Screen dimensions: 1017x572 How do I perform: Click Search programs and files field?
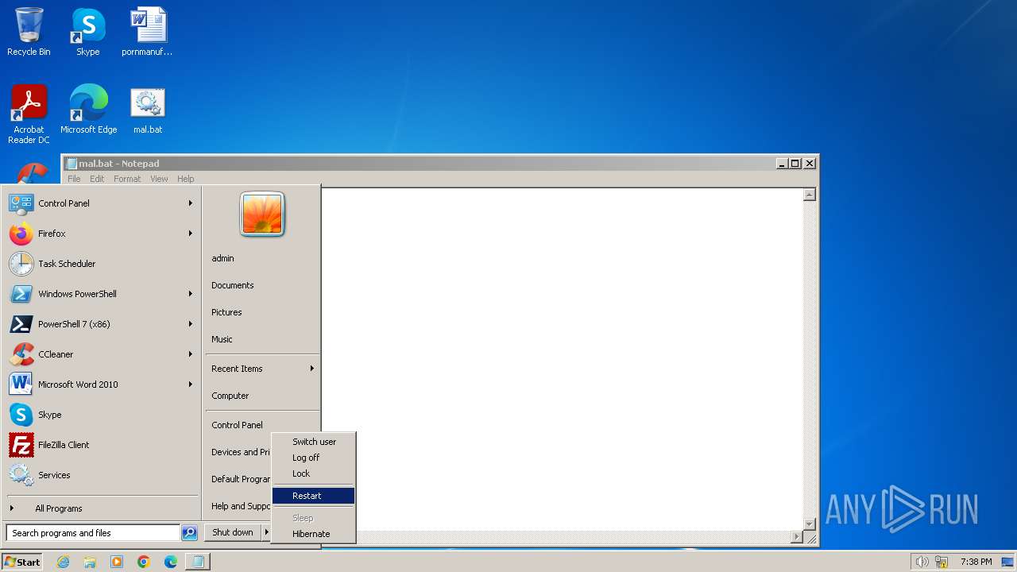click(x=93, y=533)
